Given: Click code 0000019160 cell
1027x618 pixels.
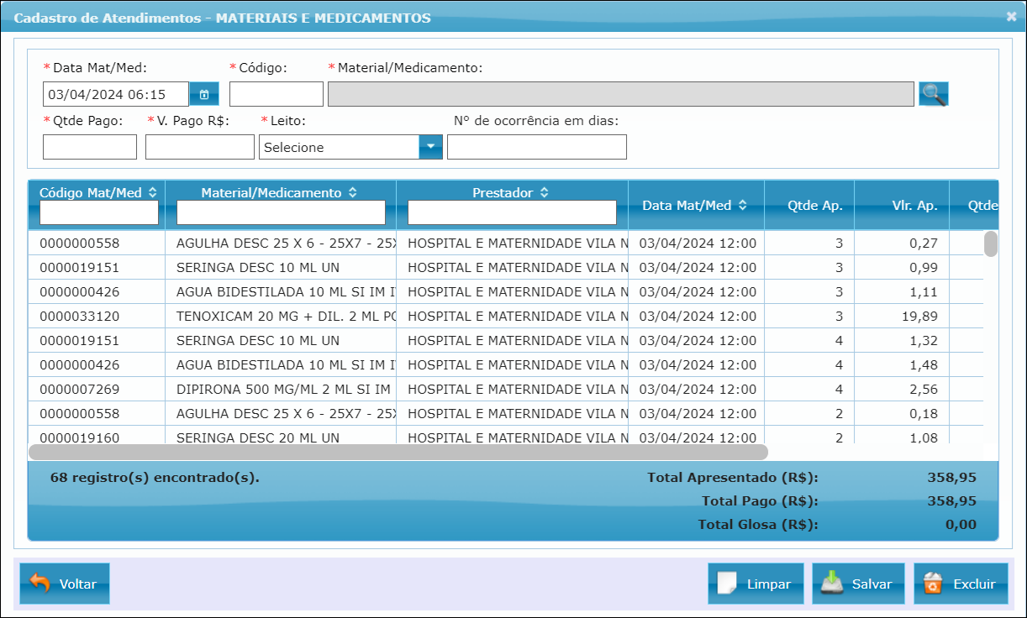Looking at the screenshot, I should pyautogui.click(x=97, y=437).
